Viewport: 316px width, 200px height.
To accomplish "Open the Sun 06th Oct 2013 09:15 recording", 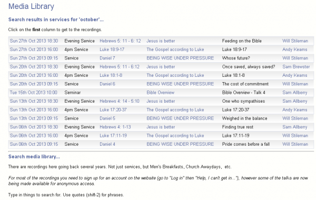I will point(34,144).
